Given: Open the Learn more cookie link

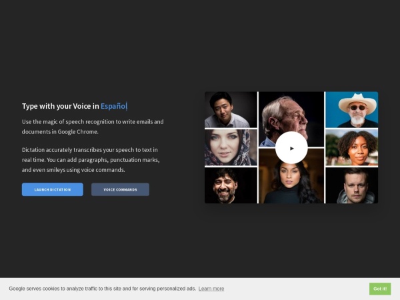Looking at the screenshot, I should tap(211, 289).
